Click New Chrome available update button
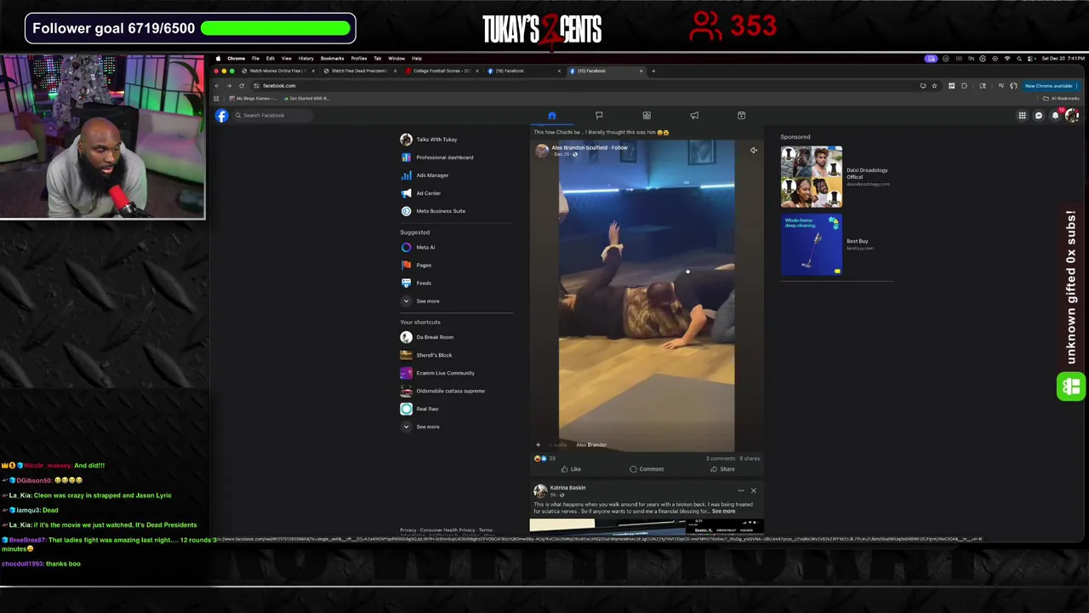Screen dimensions: 1089x613 [x=1049, y=86]
